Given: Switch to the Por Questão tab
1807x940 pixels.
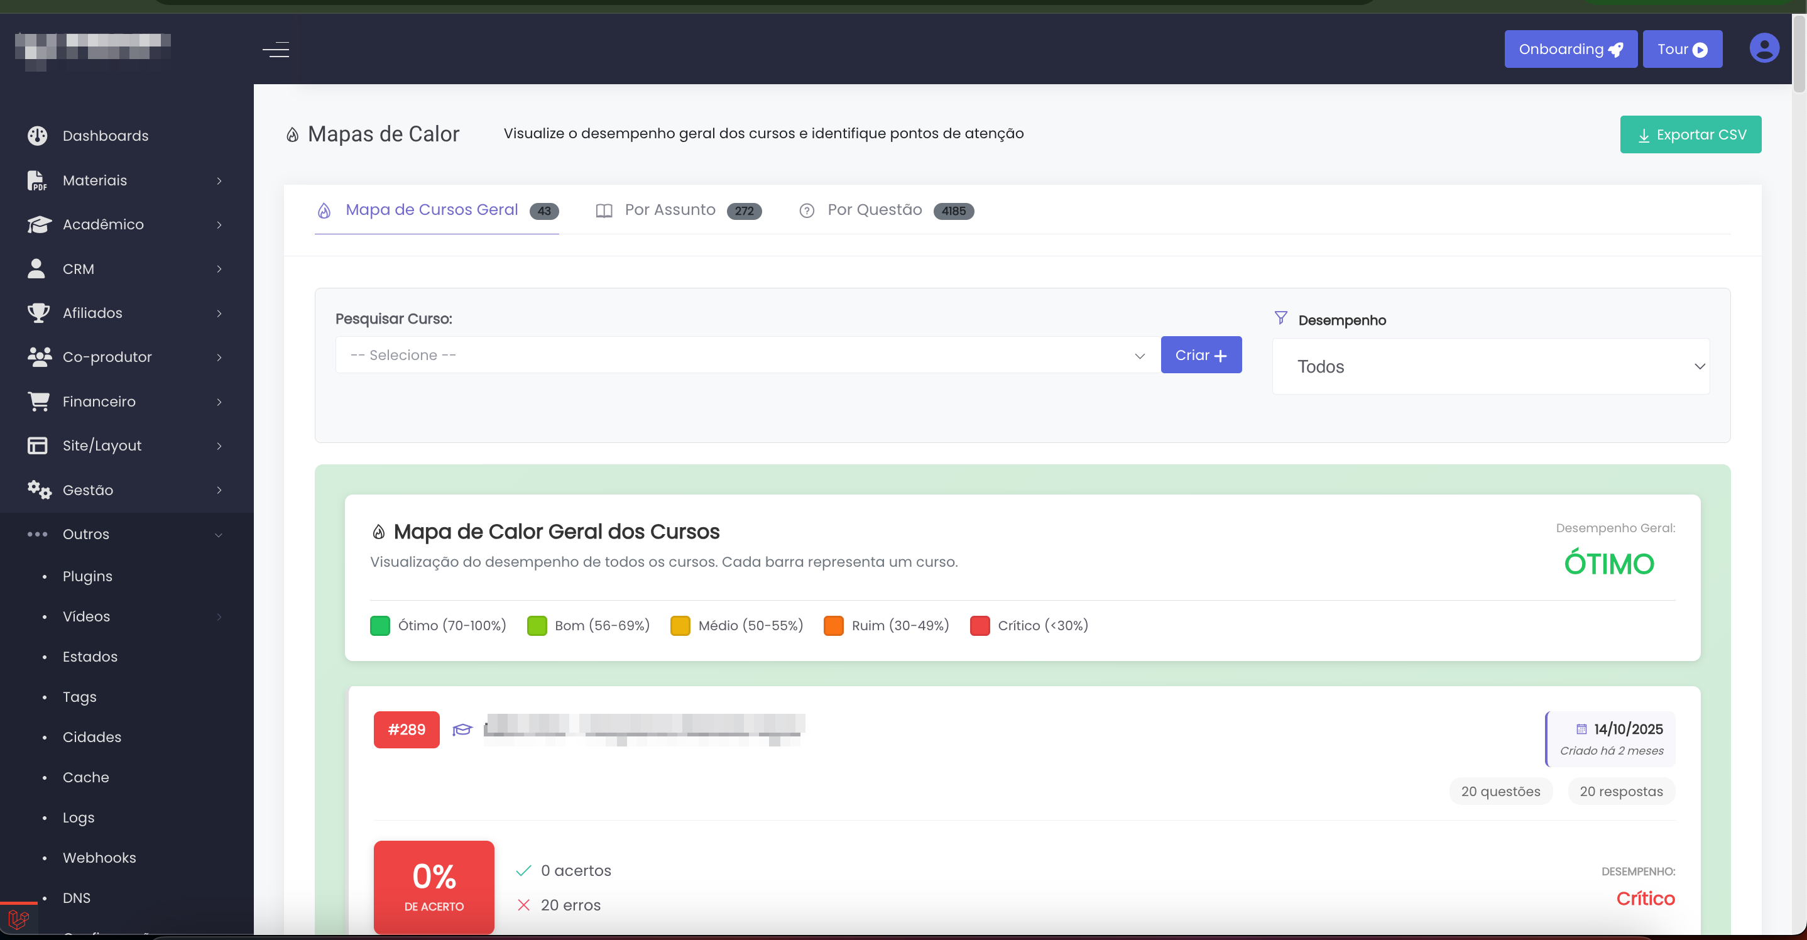Looking at the screenshot, I should [874, 210].
